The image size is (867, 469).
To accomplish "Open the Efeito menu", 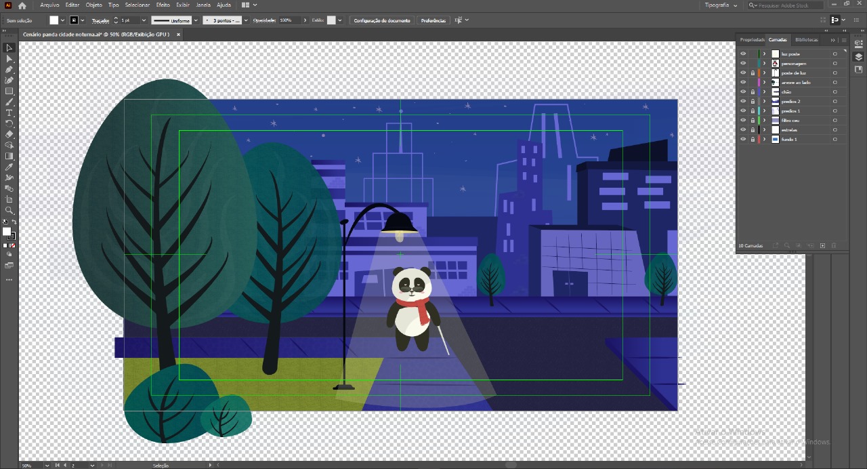I will (163, 5).
